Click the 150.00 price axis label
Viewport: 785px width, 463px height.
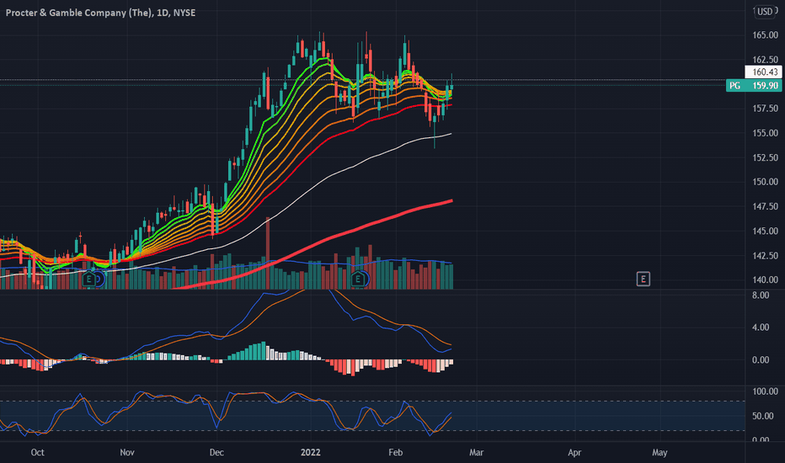click(765, 182)
